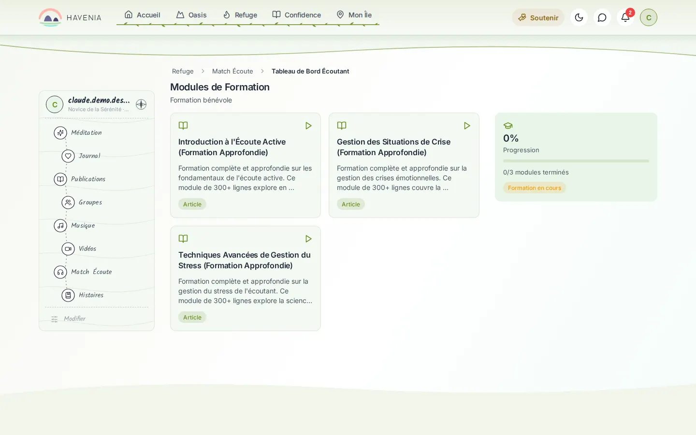Open Introduction à l'Écoute Active module title

click(x=232, y=147)
